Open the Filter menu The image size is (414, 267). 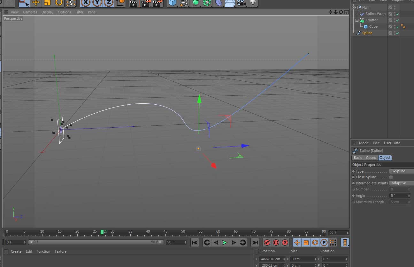point(79,12)
